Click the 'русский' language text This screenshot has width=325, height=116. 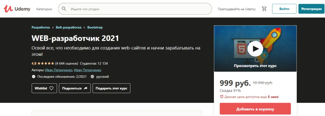[103, 77]
